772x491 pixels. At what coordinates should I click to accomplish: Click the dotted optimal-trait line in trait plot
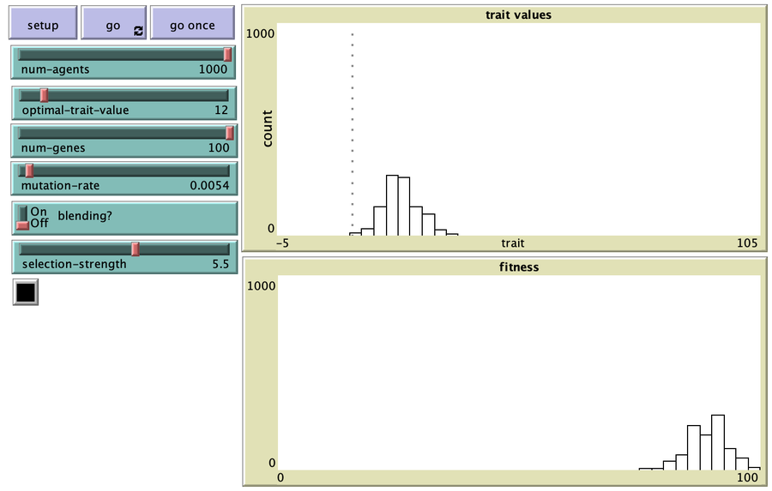pyautogui.click(x=353, y=134)
